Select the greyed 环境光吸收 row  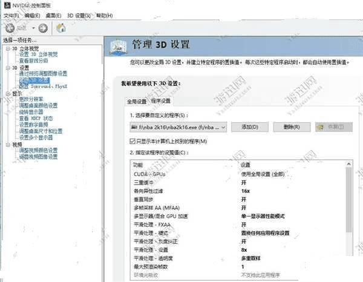[238, 275]
